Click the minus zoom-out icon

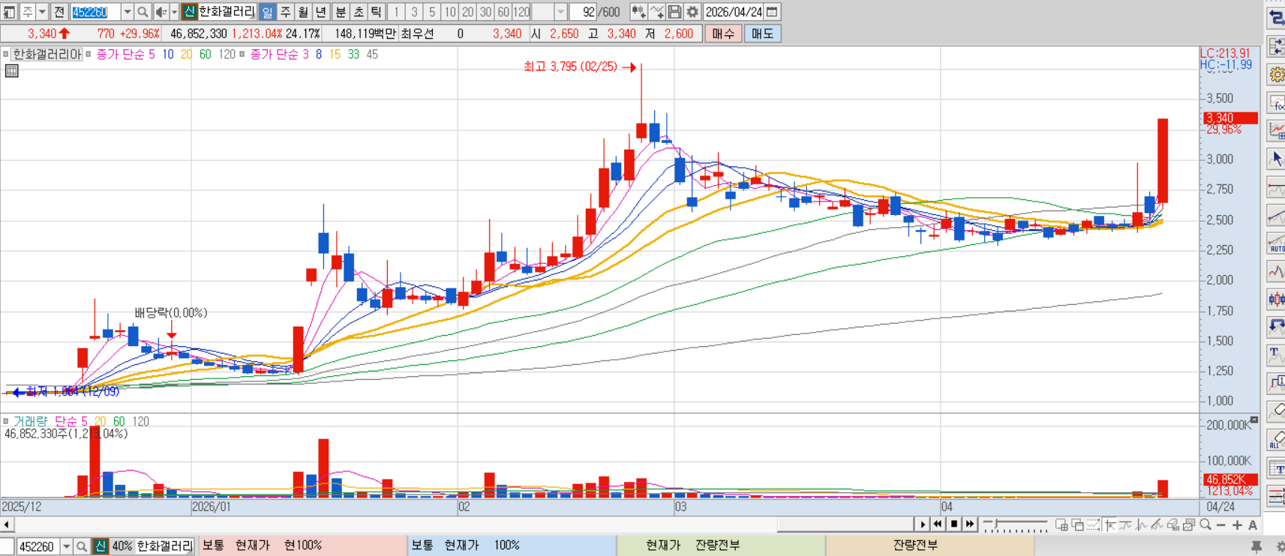[x=1221, y=525]
